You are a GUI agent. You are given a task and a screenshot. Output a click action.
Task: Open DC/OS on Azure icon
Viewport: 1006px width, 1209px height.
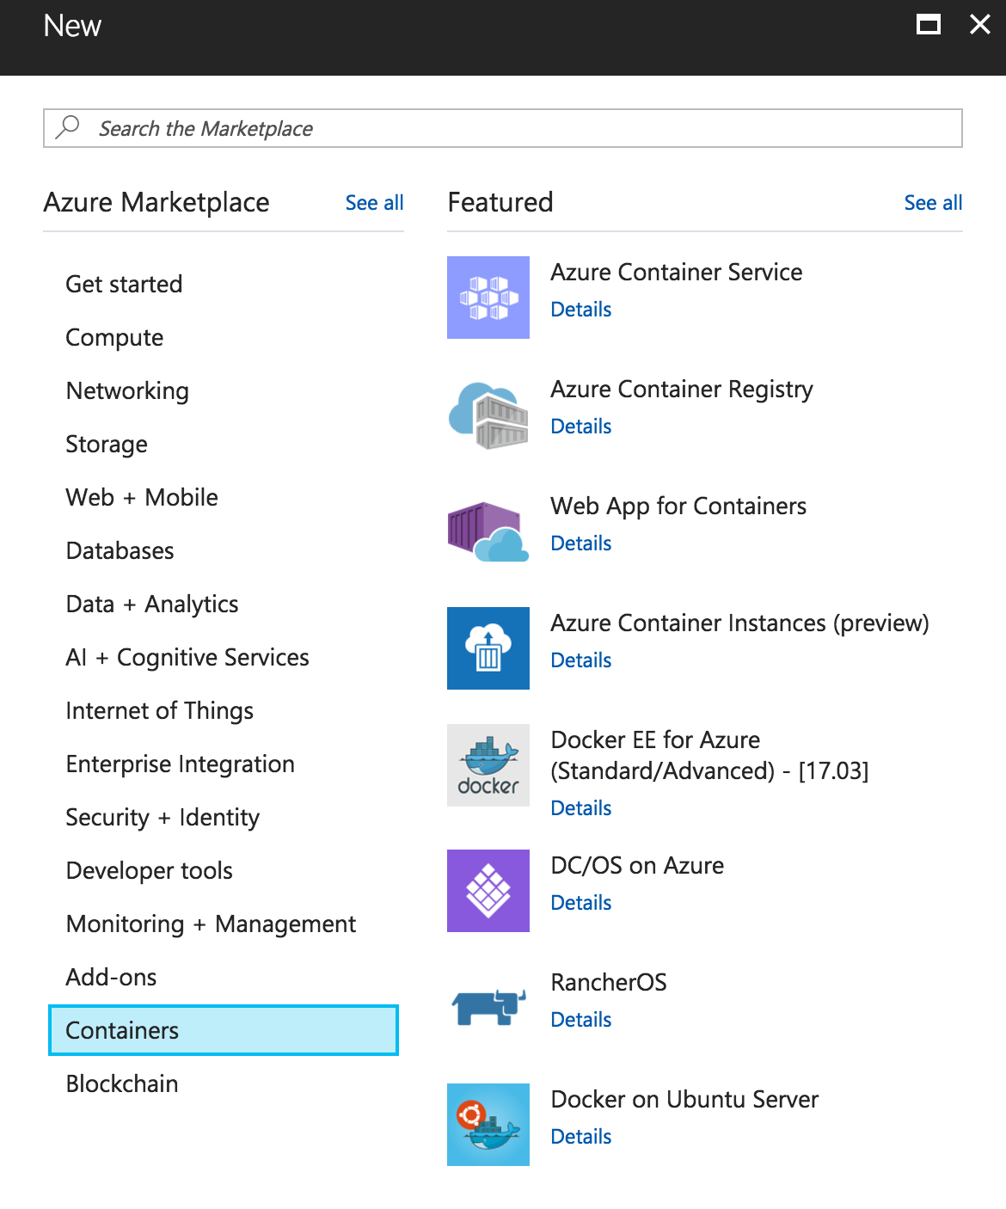click(x=488, y=891)
